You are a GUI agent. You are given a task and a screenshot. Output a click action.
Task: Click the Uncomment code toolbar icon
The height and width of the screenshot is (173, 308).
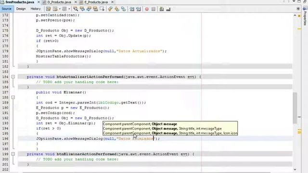[x=168, y=9]
